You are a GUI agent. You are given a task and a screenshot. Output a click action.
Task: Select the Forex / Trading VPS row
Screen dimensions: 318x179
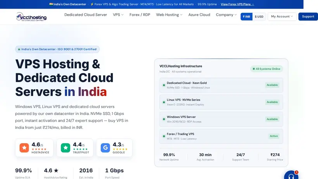click(221, 136)
